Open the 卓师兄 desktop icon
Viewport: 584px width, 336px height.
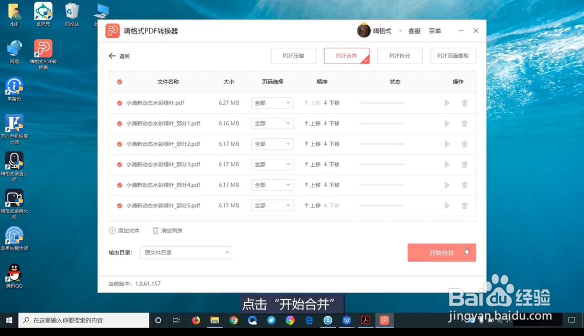coord(43,14)
